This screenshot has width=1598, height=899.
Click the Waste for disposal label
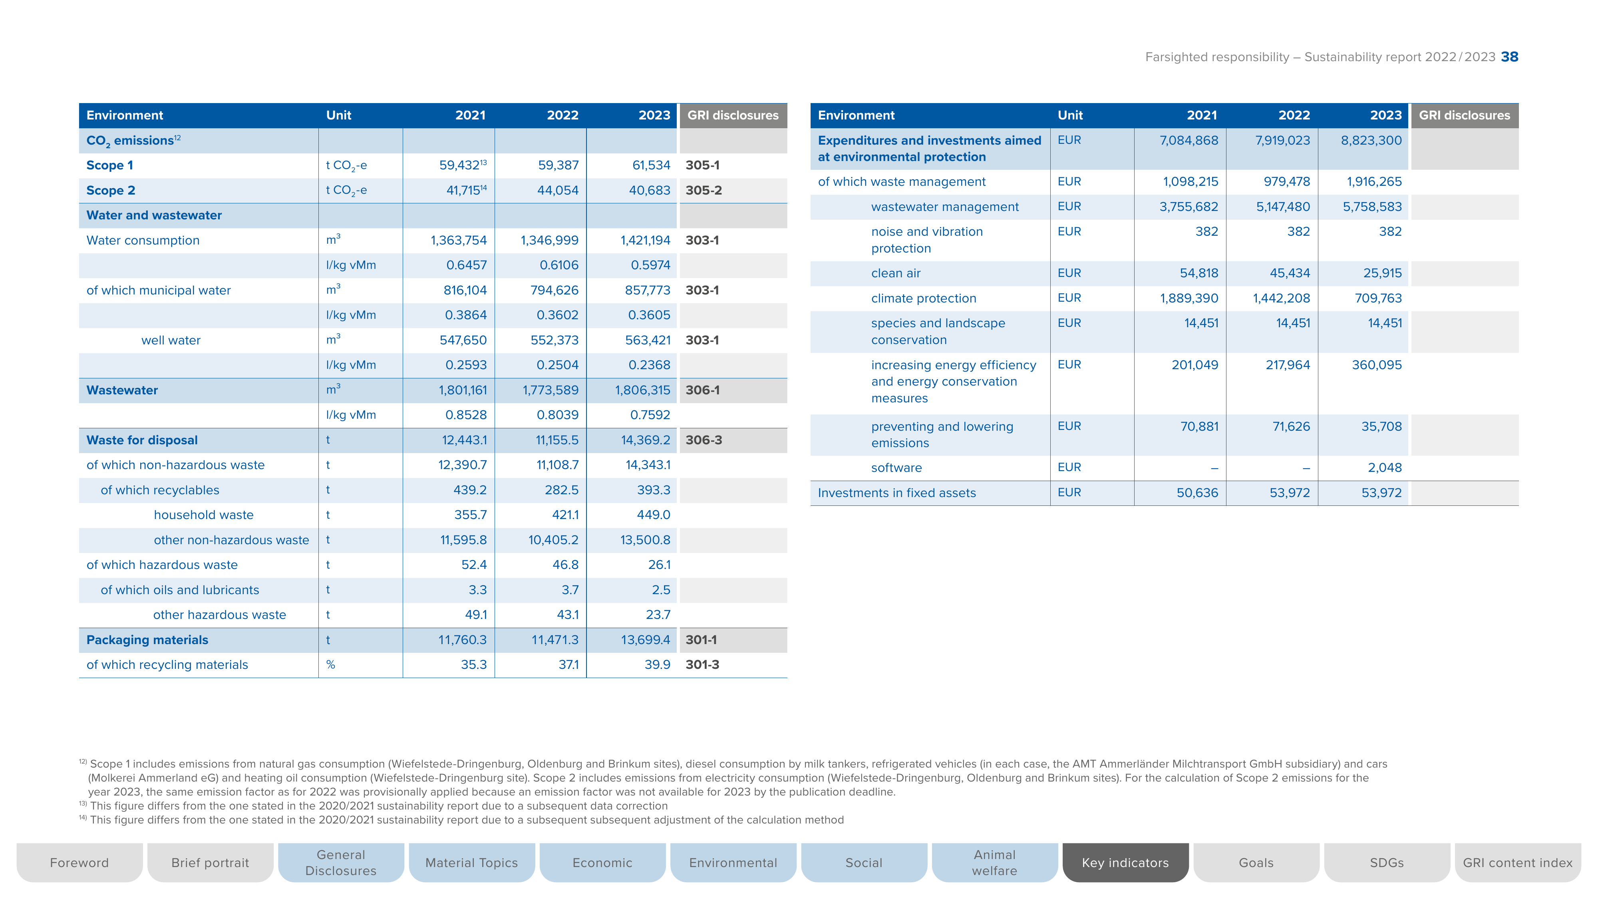142,440
